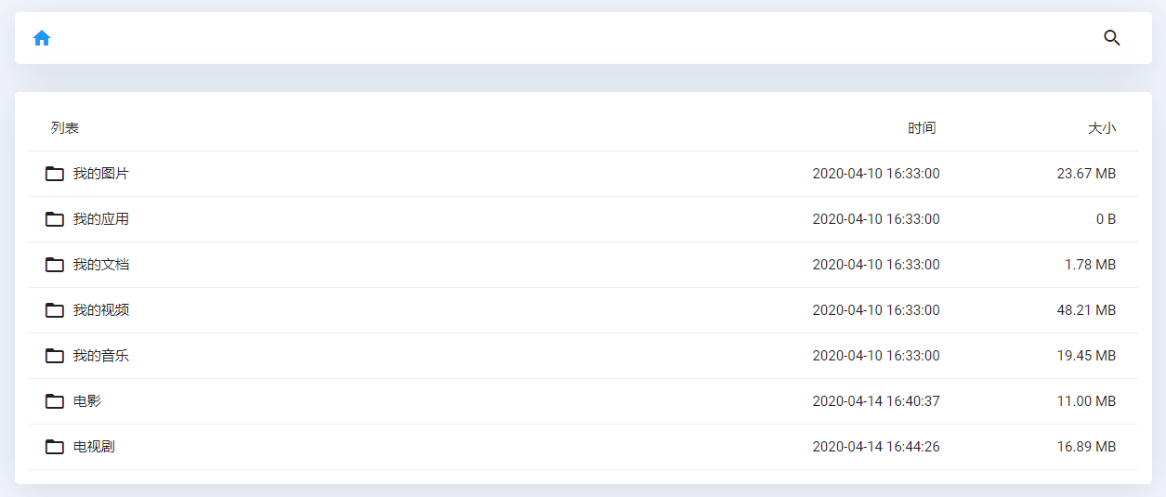
Task: Open the 我的图片 folder name
Action: 100,174
